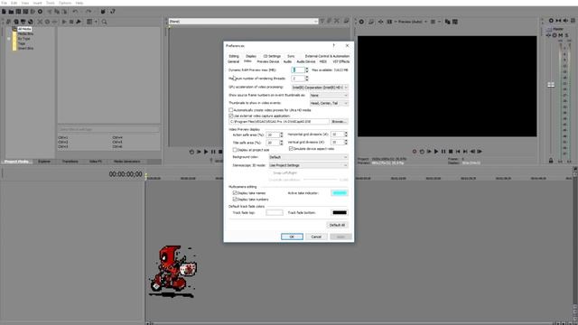This screenshot has width=578, height=325.
Task: Click Cancel in the Preferences dialog
Action: pos(316,237)
